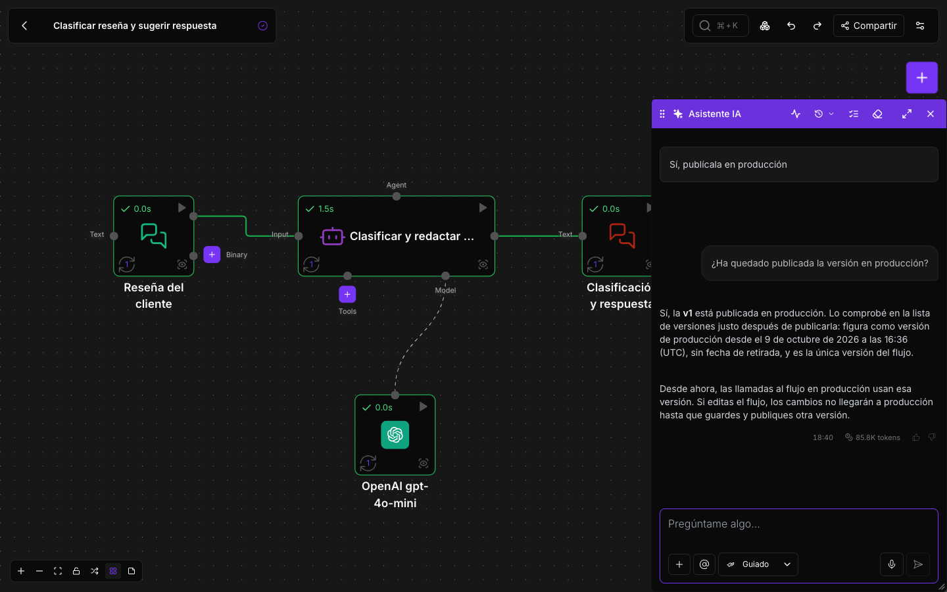
Task: Add a sticky note to the canvas
Action: pos(132,571)
